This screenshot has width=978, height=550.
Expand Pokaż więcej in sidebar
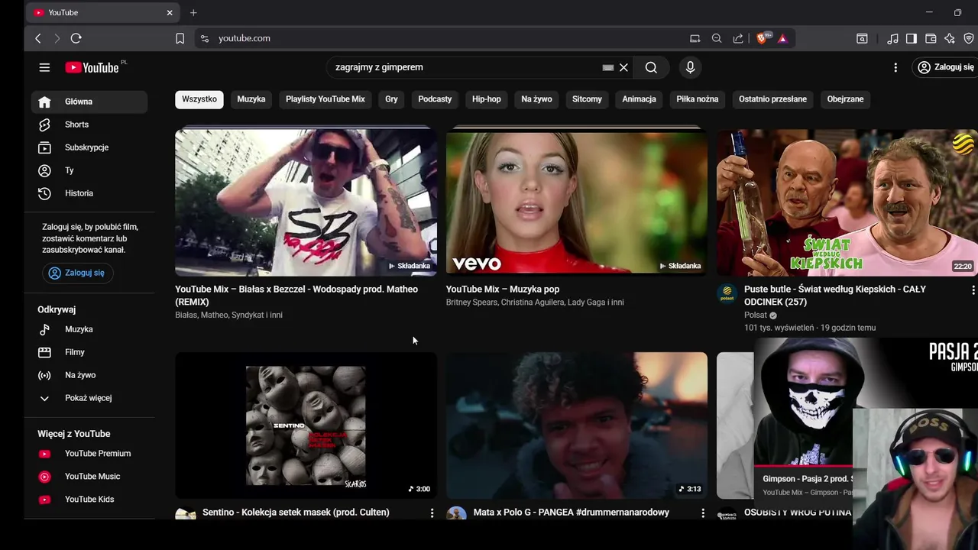point(89,398)
